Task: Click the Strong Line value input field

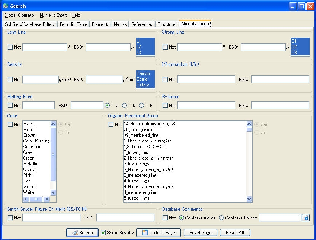Action: [x=199, y=47]
